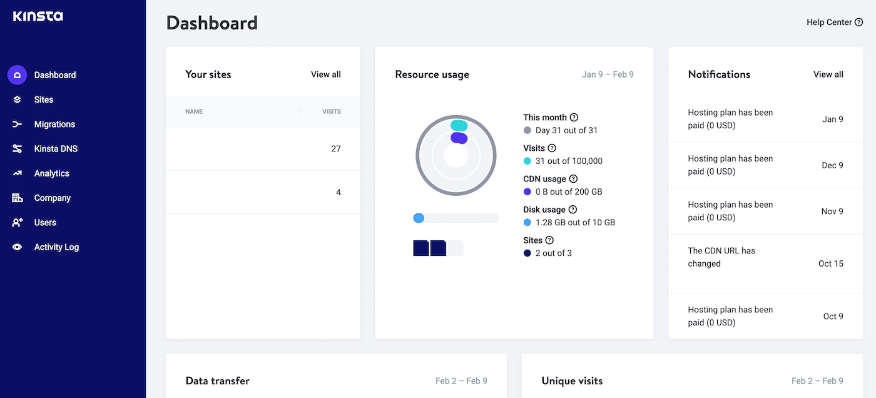Select site row with 27 visits
The width and height of the screenshot is (876, 398).
(263, 149)
